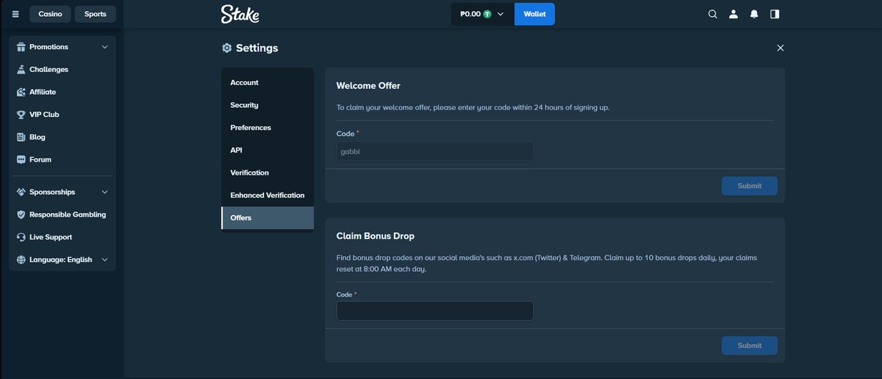Viewport: 882px width, 379px height.
Task: Open notifications bell icon
Action: pyautogui.click(x=753, y=14)
